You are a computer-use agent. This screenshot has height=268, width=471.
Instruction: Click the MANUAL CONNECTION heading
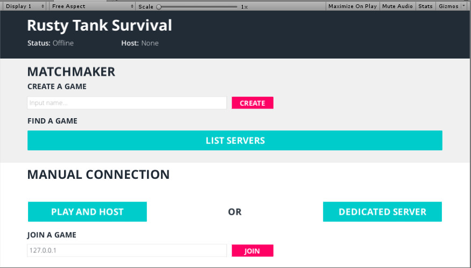coord(99,175)
